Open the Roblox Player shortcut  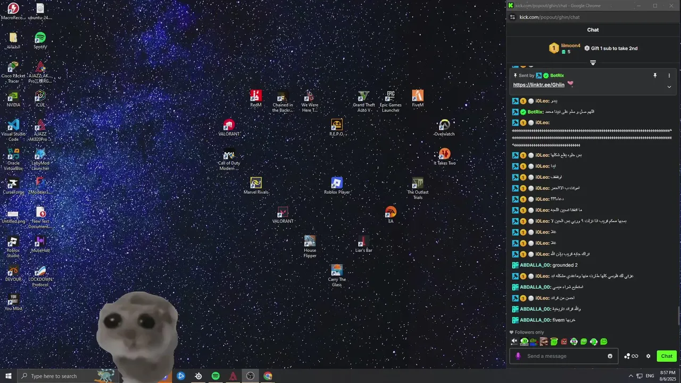tap(337, 186)
